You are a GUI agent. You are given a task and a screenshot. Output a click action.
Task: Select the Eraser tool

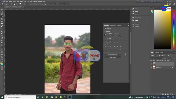pyautogui.click(x=2, y=35)
